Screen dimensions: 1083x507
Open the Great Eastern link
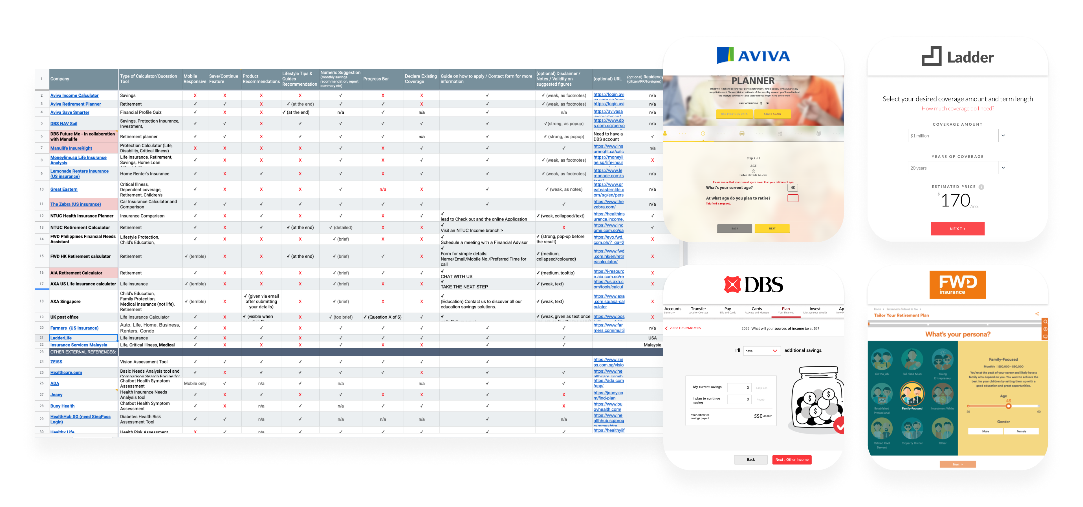coord(63,189)
